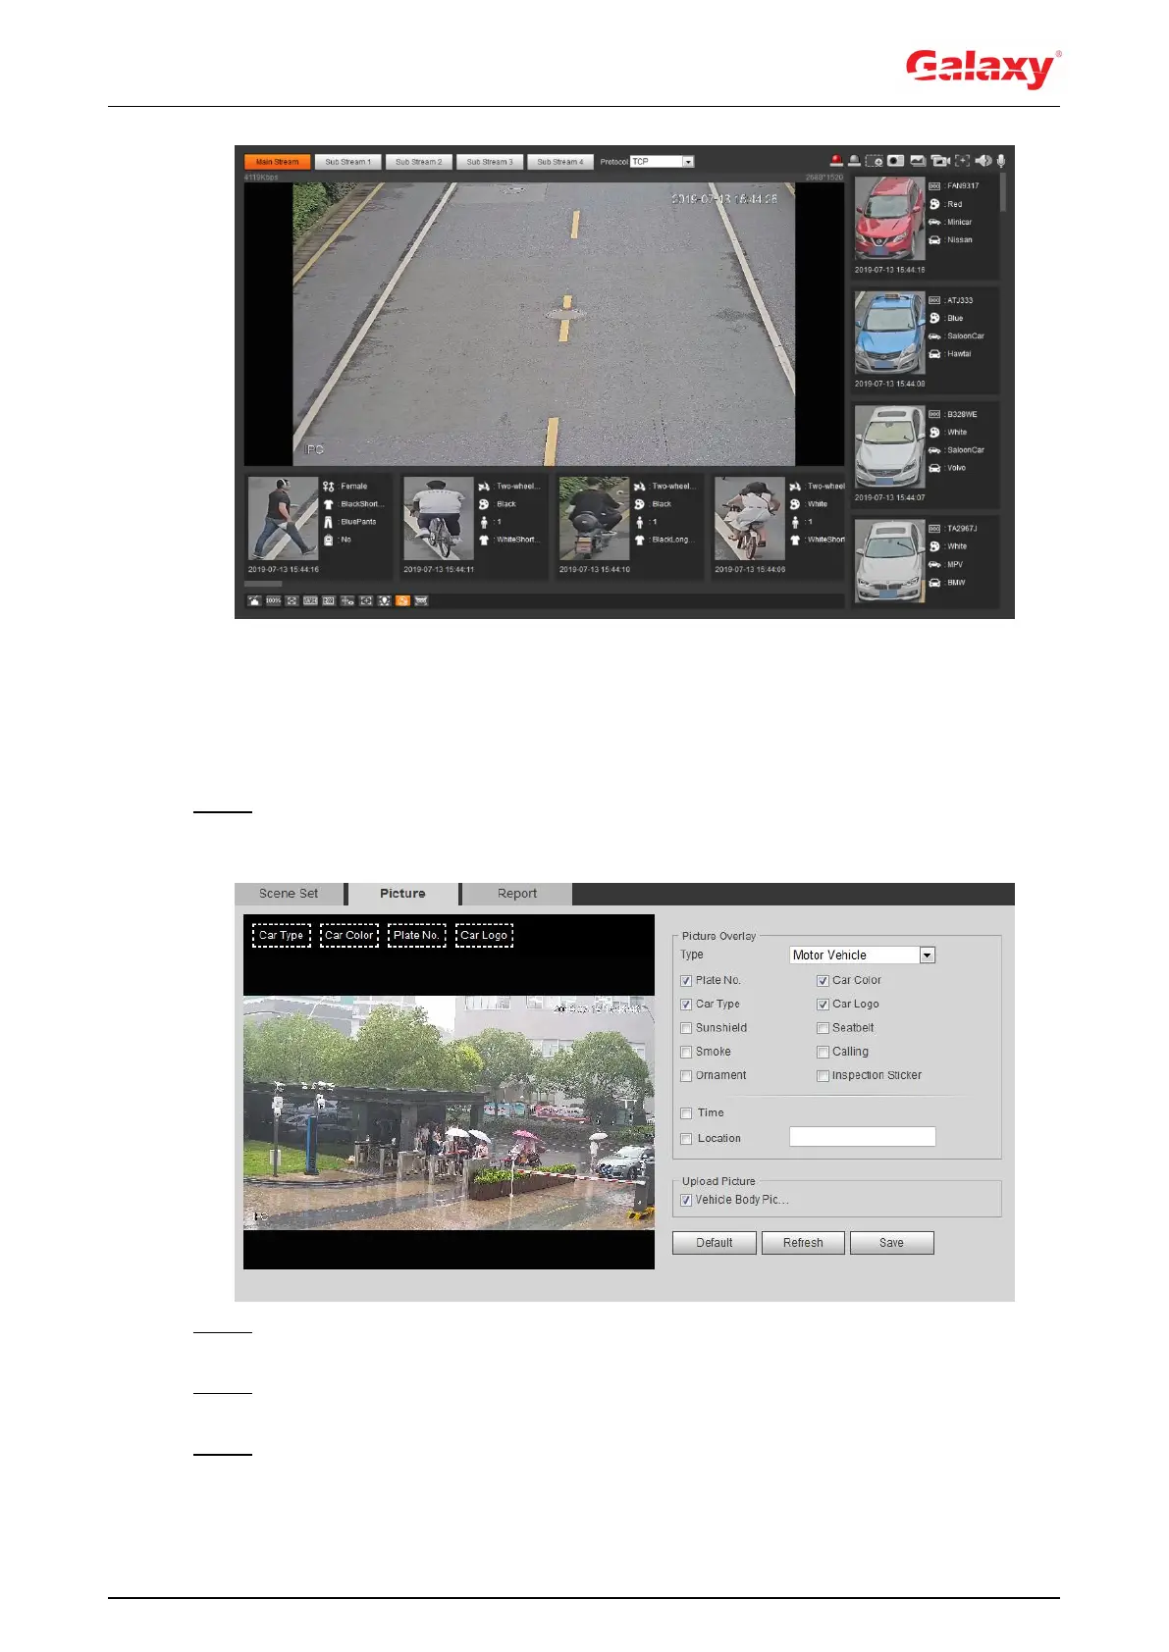Enable the Seatbelt checkbox
Screen dimensions: 1169x1652
coord(823,1028)
